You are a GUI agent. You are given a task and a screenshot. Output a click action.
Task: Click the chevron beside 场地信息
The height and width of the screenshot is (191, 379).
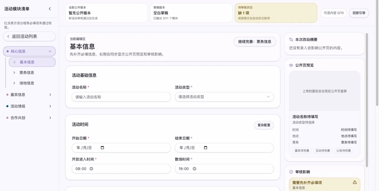pyautogui.click(x=14, y=83)
